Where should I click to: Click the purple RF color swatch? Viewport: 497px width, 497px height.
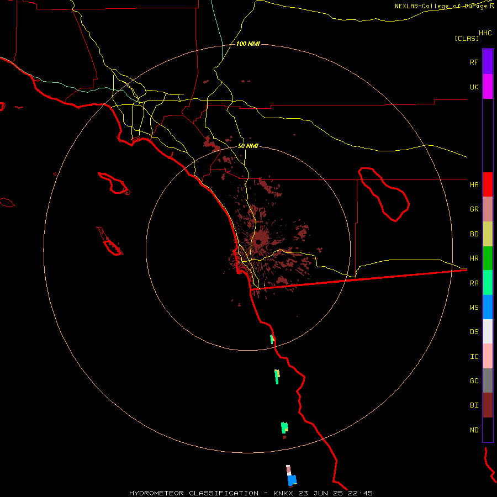pos(488,62)
